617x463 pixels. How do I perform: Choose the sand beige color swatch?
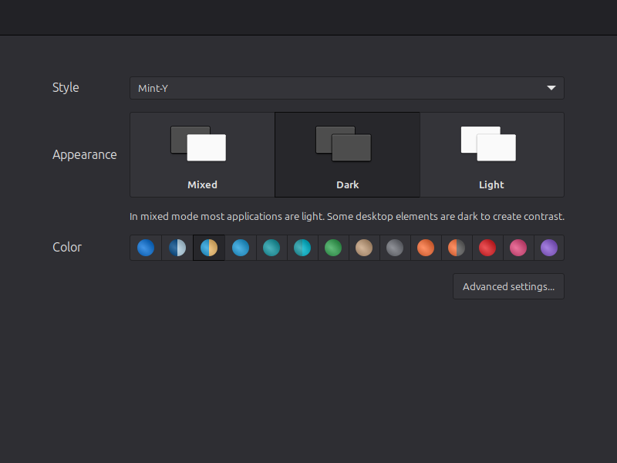364,248
